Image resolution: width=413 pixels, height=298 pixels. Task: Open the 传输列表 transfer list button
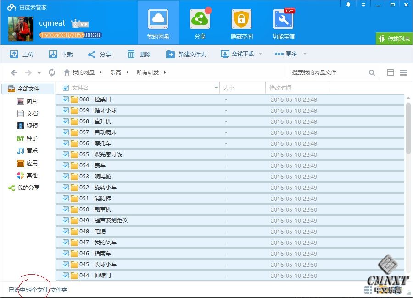[x=394, y=39]
